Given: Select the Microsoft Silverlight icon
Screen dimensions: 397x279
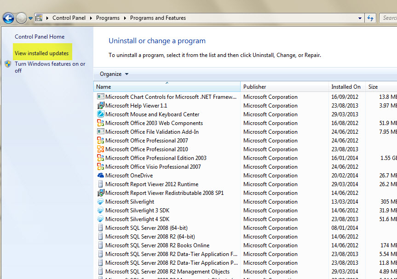Looking at the screenshot, I should coord(100,201).
